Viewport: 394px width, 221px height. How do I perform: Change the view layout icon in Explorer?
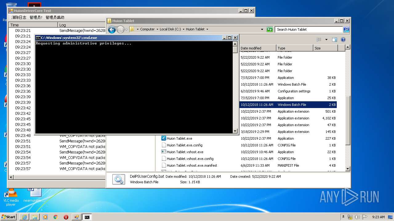coord(319,40)
